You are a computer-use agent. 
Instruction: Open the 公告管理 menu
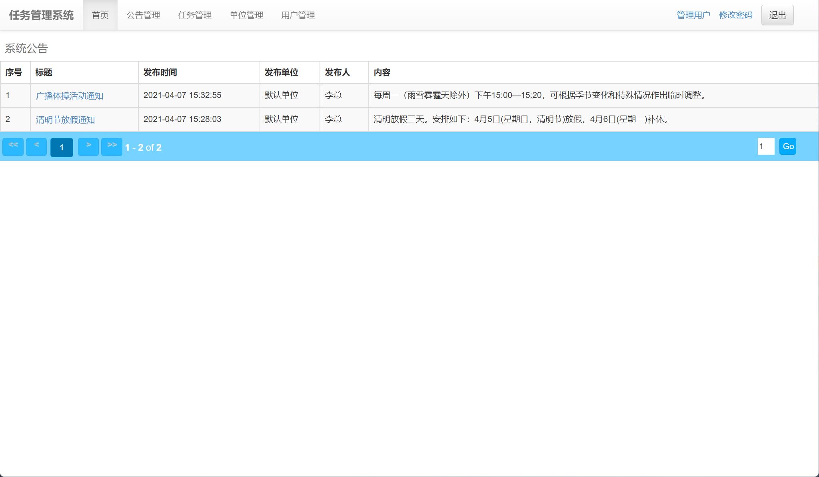click(144, 16)
